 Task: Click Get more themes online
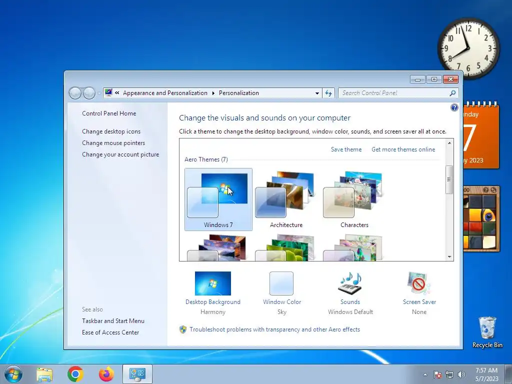(x=403, y=149)
